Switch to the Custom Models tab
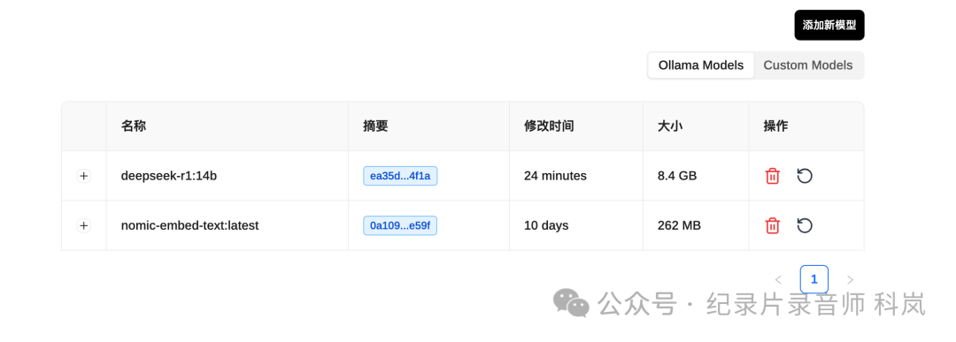Image resolution: width=956 pixels, height=342 pixels. coord(808,65)
